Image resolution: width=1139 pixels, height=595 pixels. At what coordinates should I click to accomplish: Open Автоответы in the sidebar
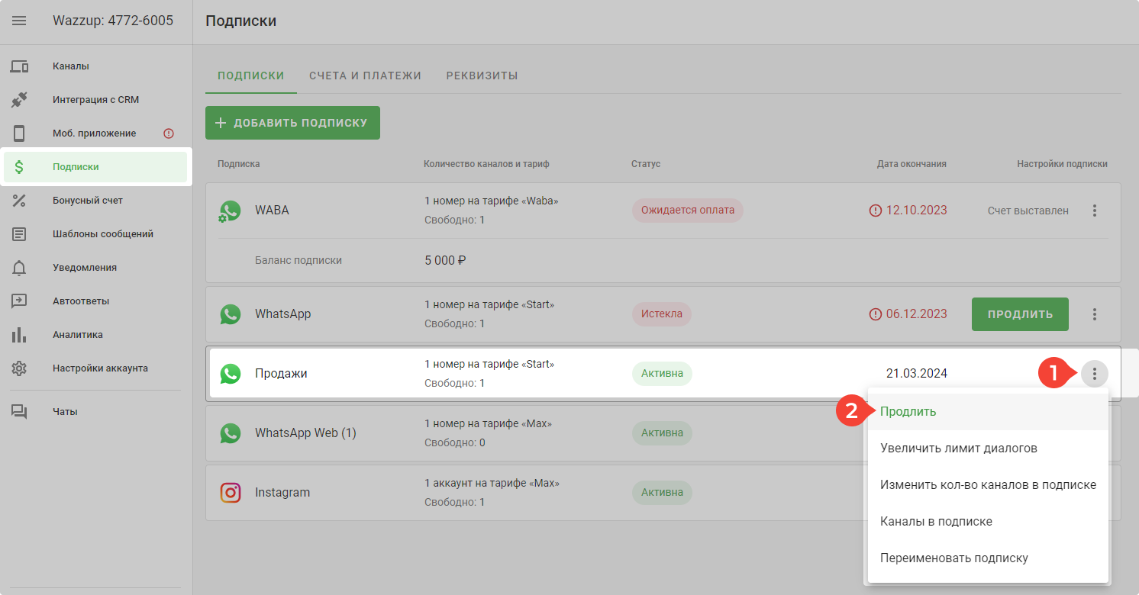point(81,301)
